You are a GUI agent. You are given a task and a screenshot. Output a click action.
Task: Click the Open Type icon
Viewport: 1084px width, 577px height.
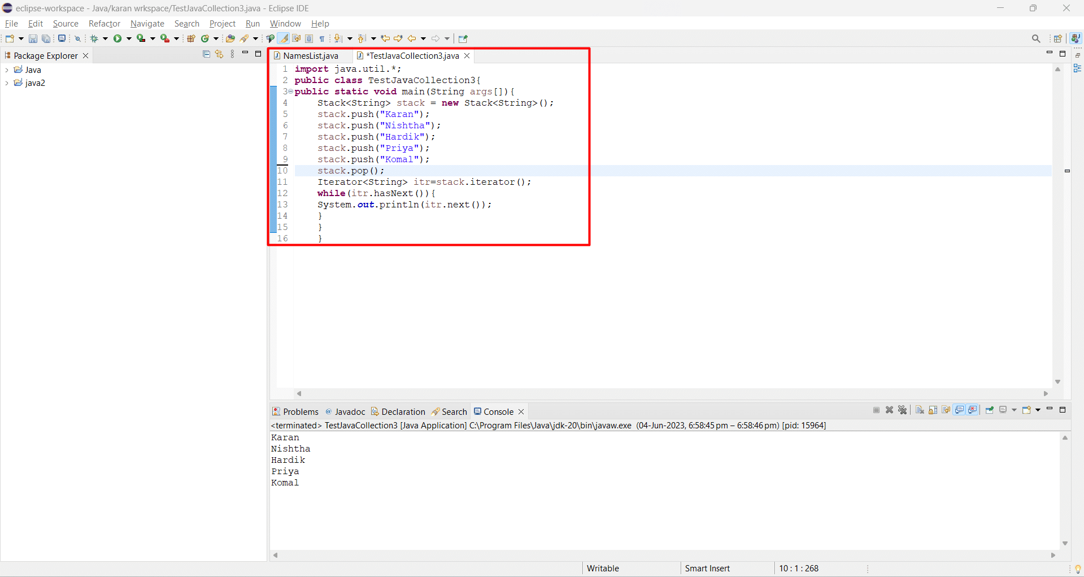pos(230,38)
